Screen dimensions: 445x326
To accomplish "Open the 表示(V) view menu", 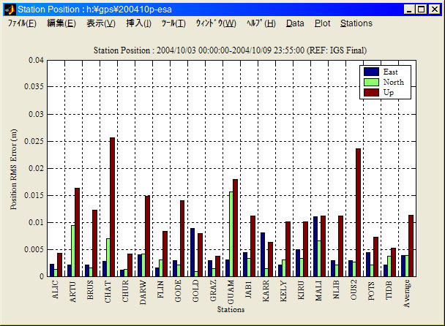I will tap(100, 23).
